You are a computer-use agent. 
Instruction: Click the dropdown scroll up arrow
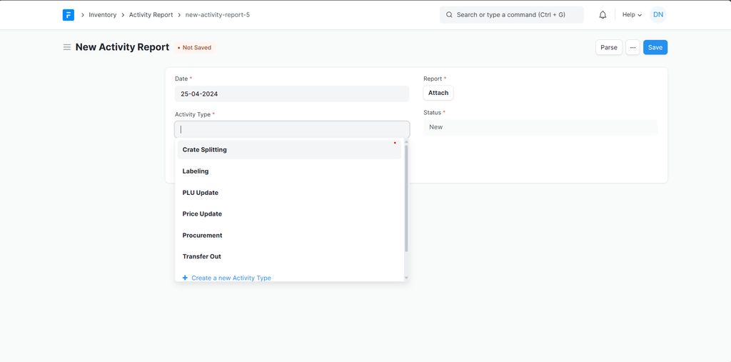(x=406, y=142)
